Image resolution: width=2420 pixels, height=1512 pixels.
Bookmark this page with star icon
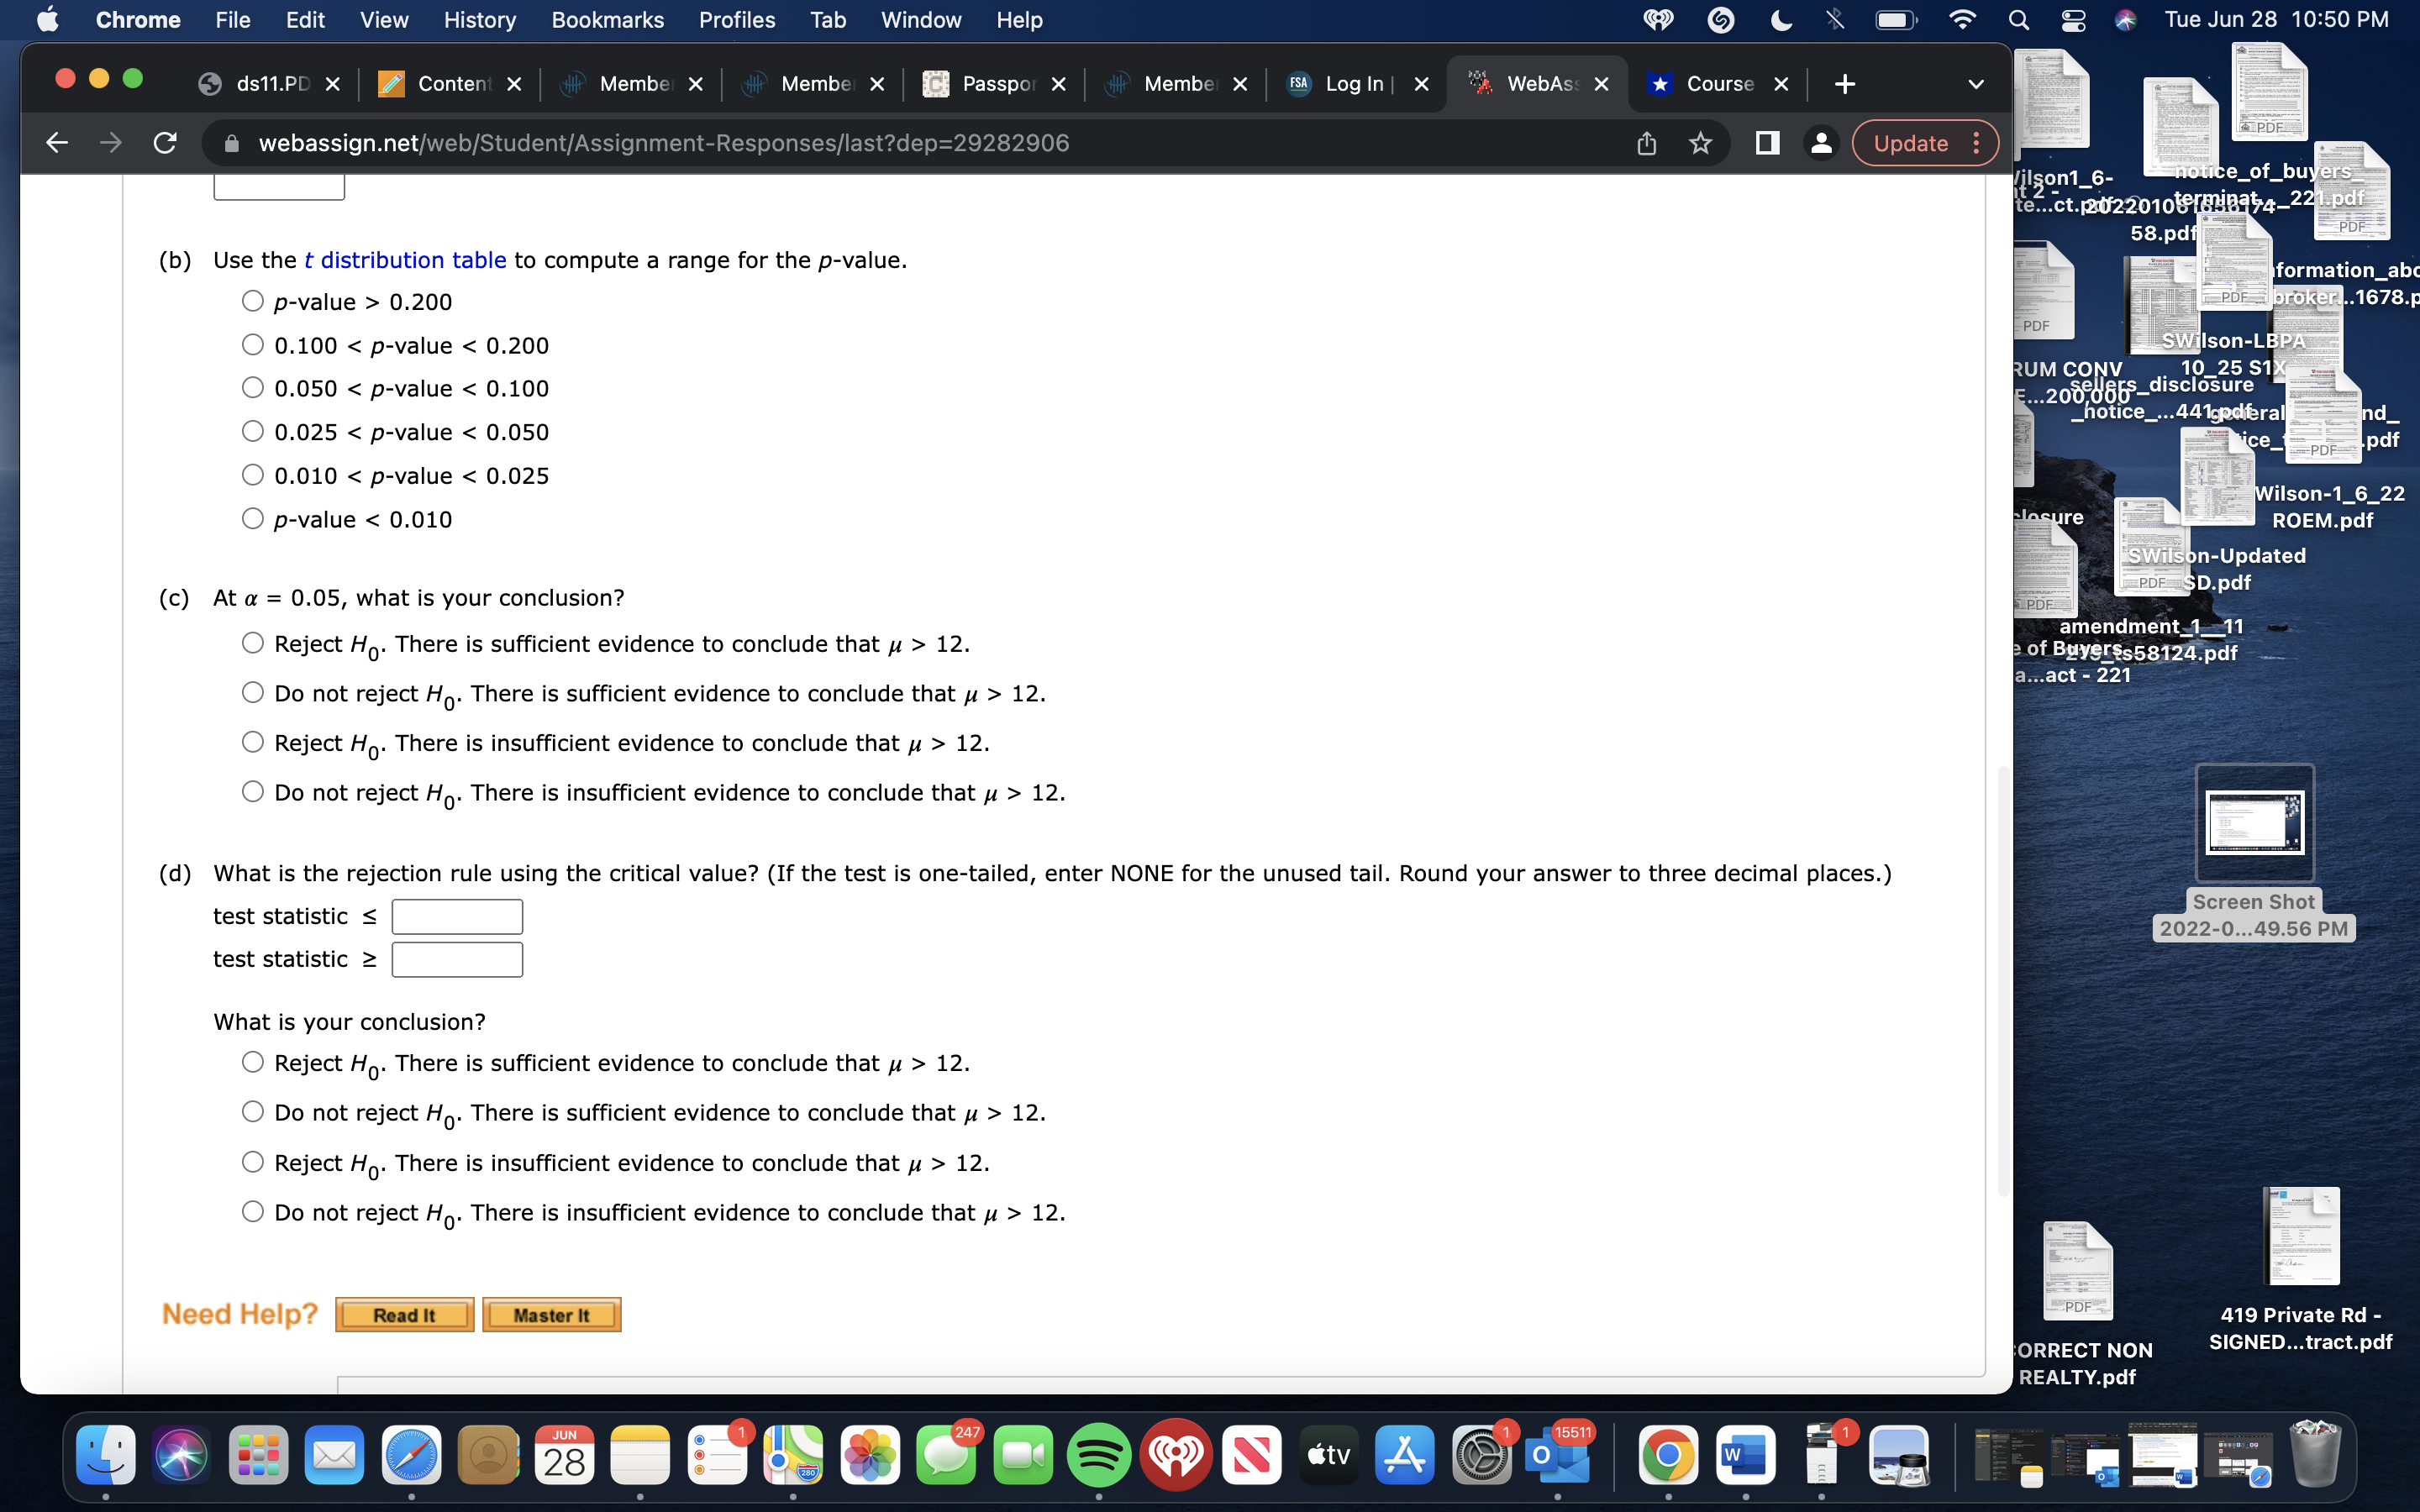[x=1700, y=143]
